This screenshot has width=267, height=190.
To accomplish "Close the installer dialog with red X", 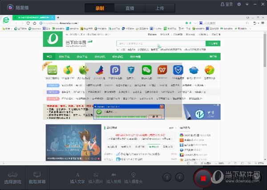I will pyautogui.click(x=162, y=107).
